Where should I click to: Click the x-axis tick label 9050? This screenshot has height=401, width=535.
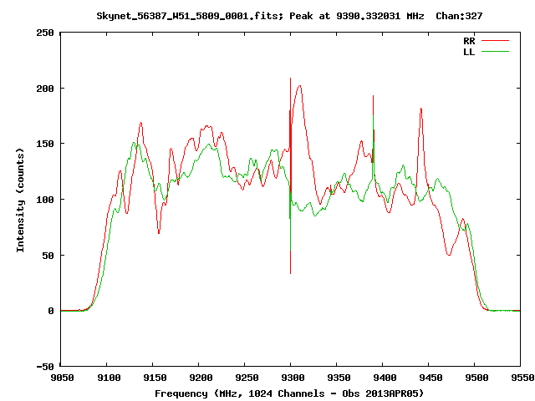tap(62, 378)
